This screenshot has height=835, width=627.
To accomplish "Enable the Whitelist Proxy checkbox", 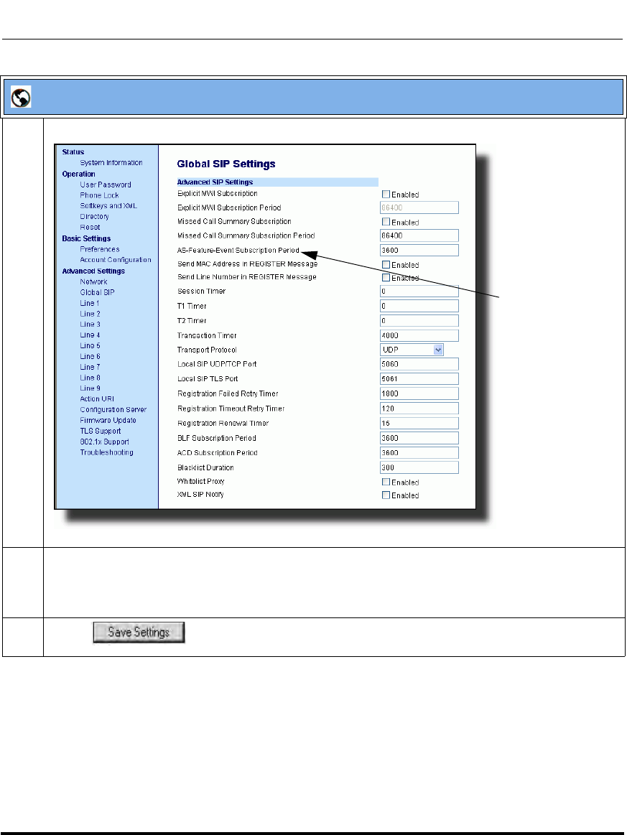I will 386,482.
